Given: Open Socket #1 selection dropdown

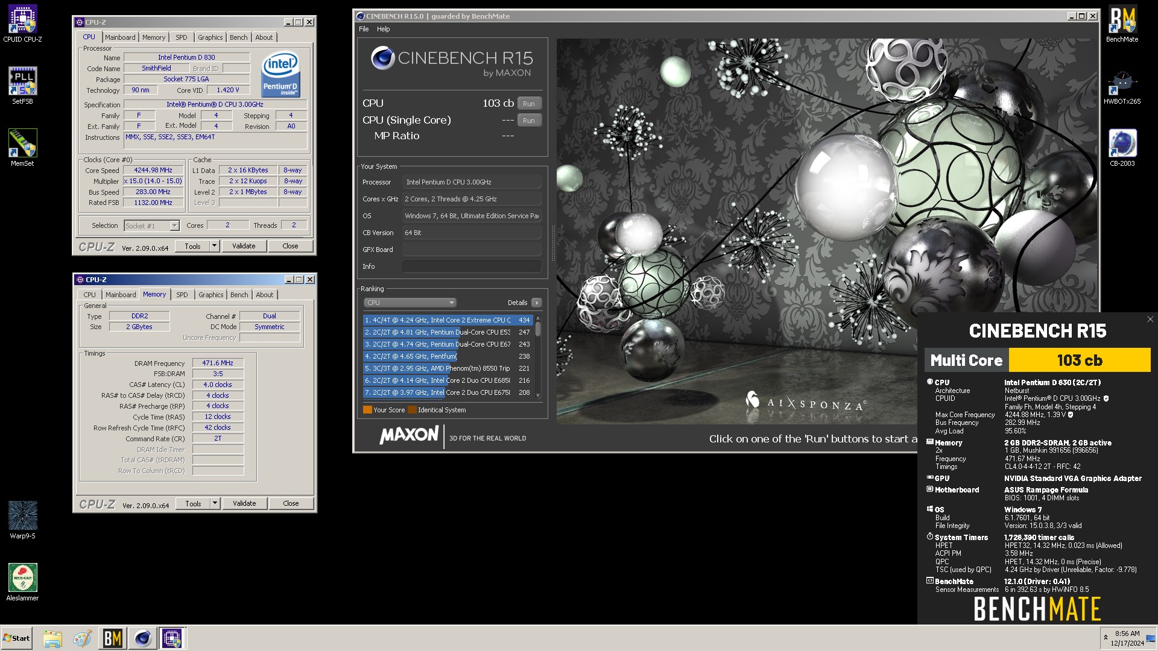Looking at the screenshot, I should pyautogui.click(x=151, y=225).
